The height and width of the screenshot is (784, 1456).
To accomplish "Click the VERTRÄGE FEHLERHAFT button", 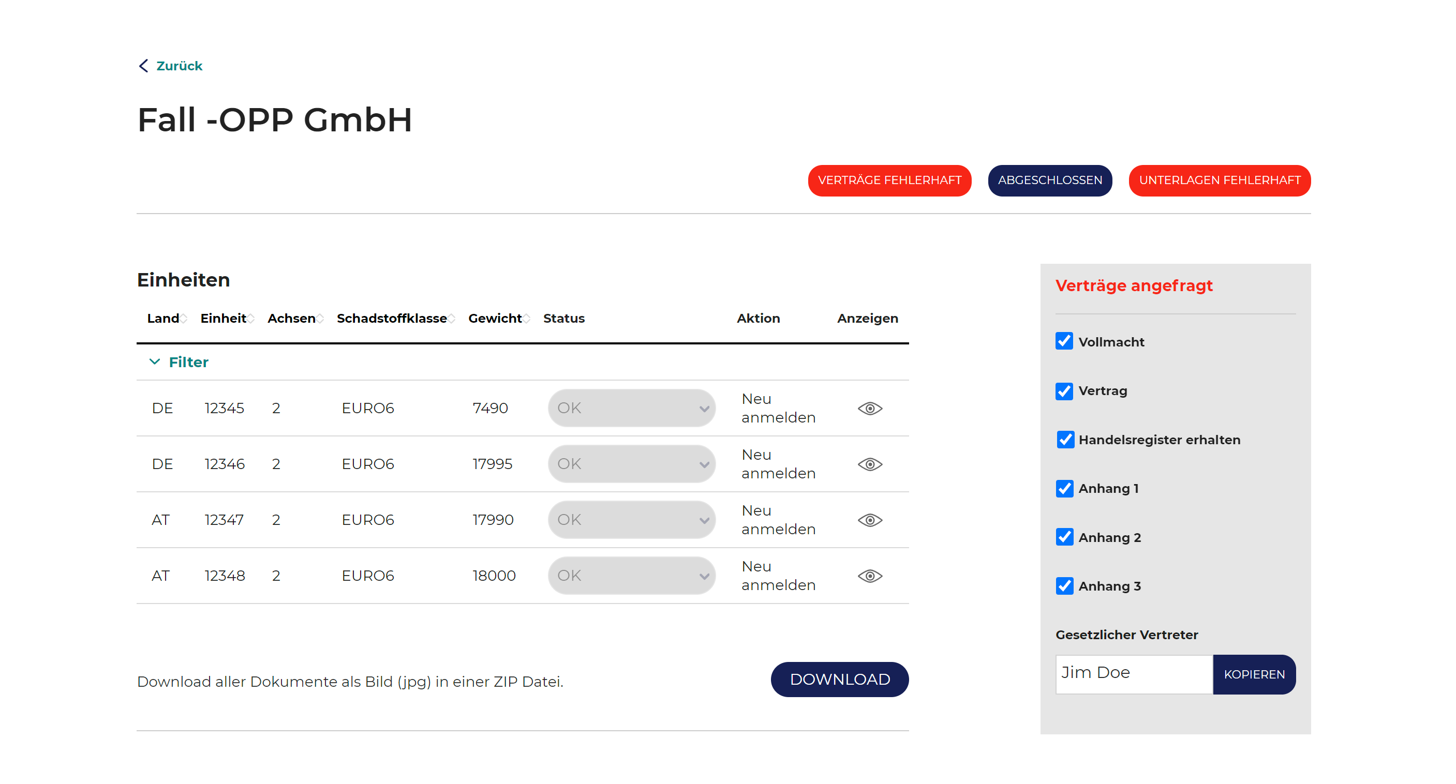I will [x=889, y=181].
